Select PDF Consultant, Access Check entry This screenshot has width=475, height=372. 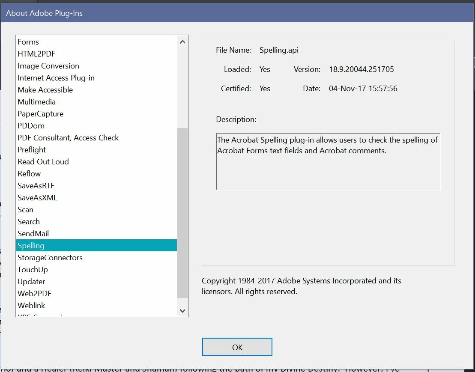[x=96, y=138]
